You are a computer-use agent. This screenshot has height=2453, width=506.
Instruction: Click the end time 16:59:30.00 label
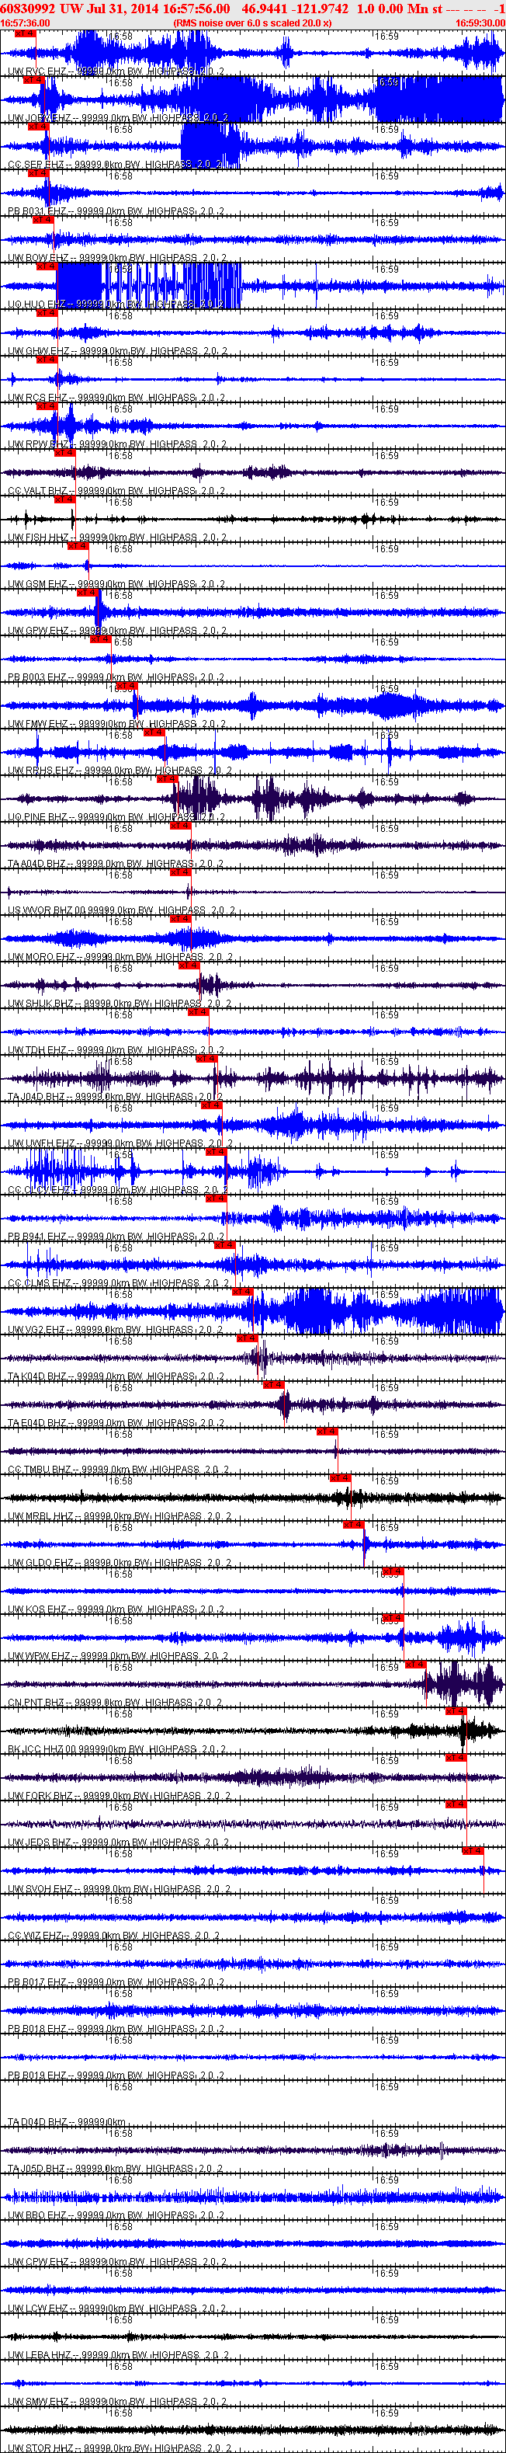[480, 23]
